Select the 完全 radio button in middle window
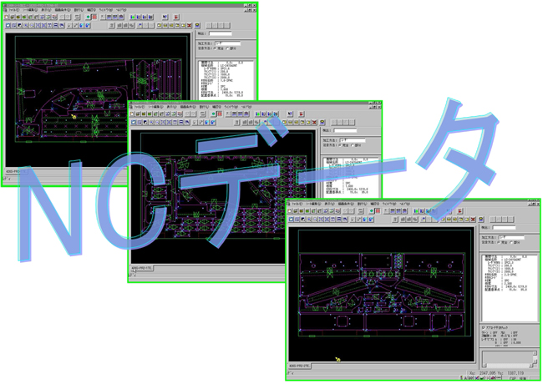Viewport: 543px width, 384px height. click(341, 145)
